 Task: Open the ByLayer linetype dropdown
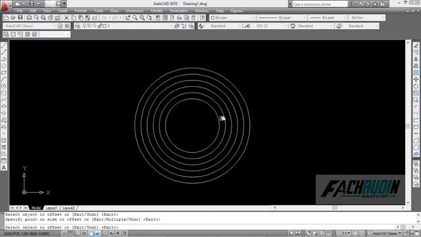(282, 18)
